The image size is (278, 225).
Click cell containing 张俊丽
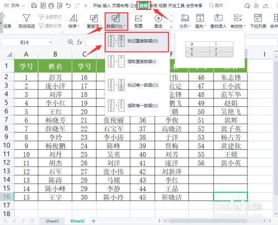pyautogui.click(x=113, y=120)
